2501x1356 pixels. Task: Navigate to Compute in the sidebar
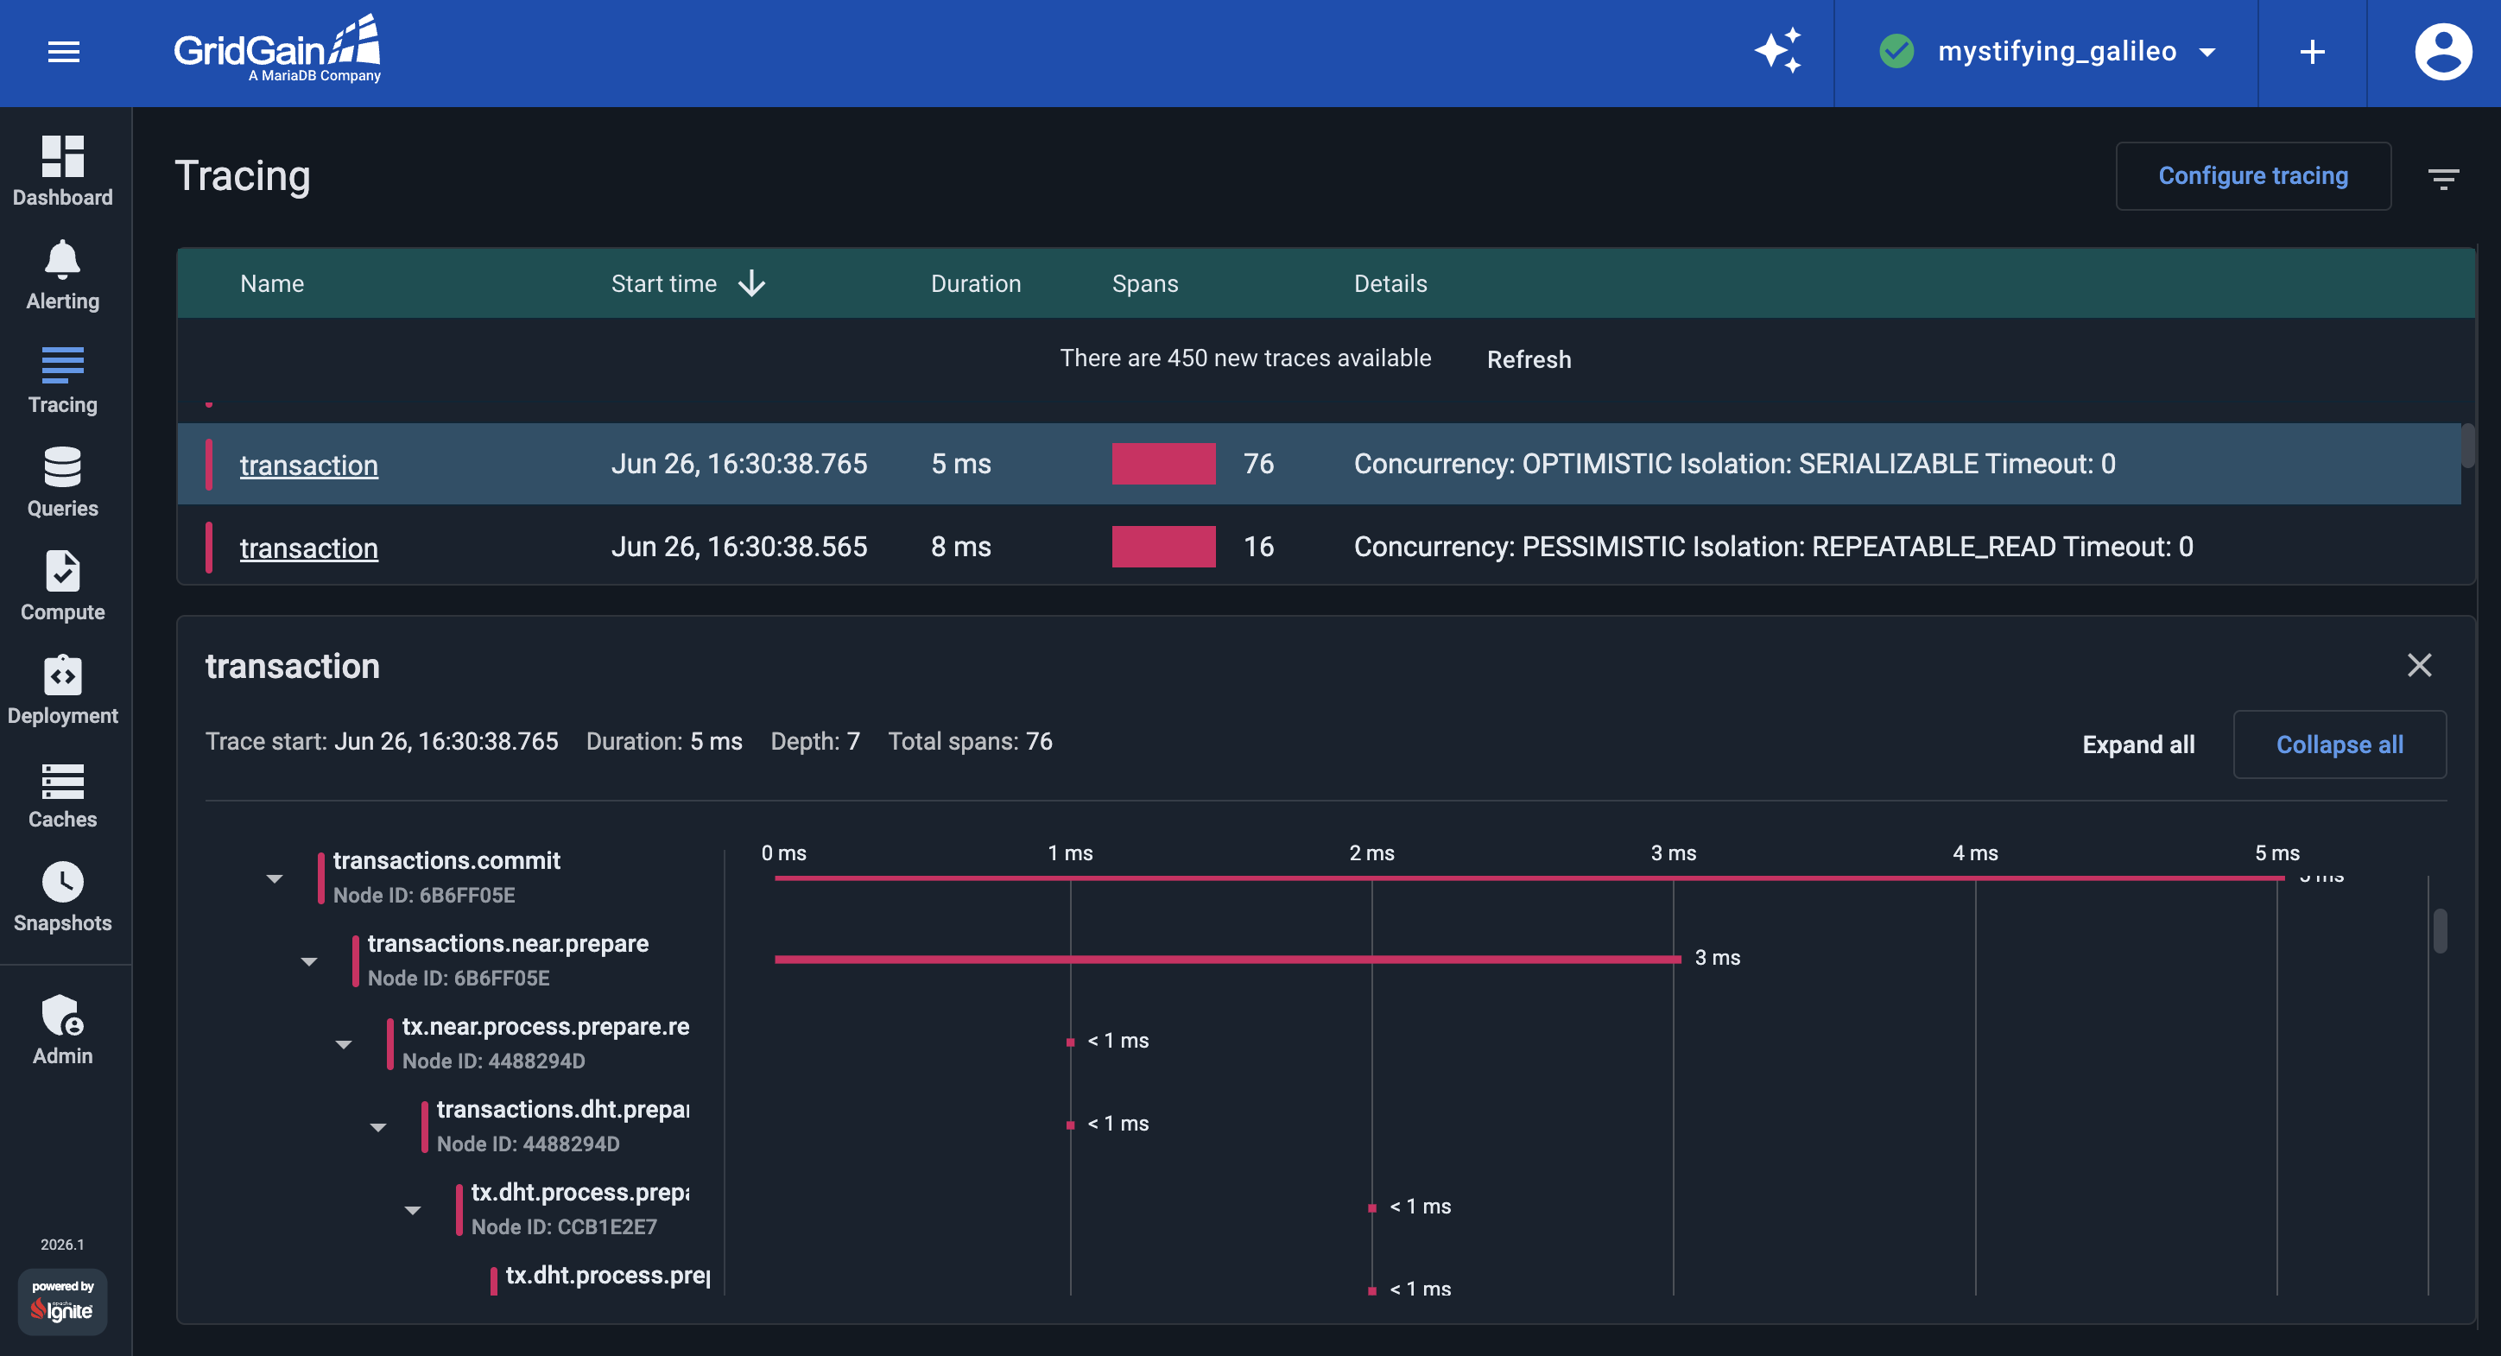click(63, 586)
